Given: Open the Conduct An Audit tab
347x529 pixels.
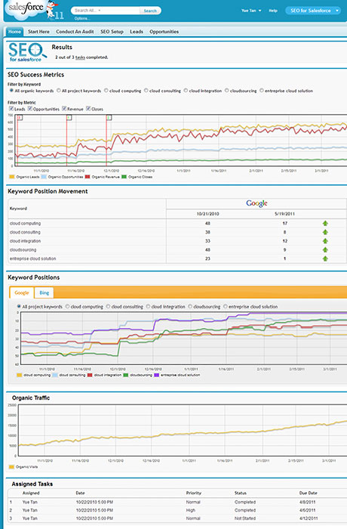Looking at the screenshot, I should pos(75,32).
